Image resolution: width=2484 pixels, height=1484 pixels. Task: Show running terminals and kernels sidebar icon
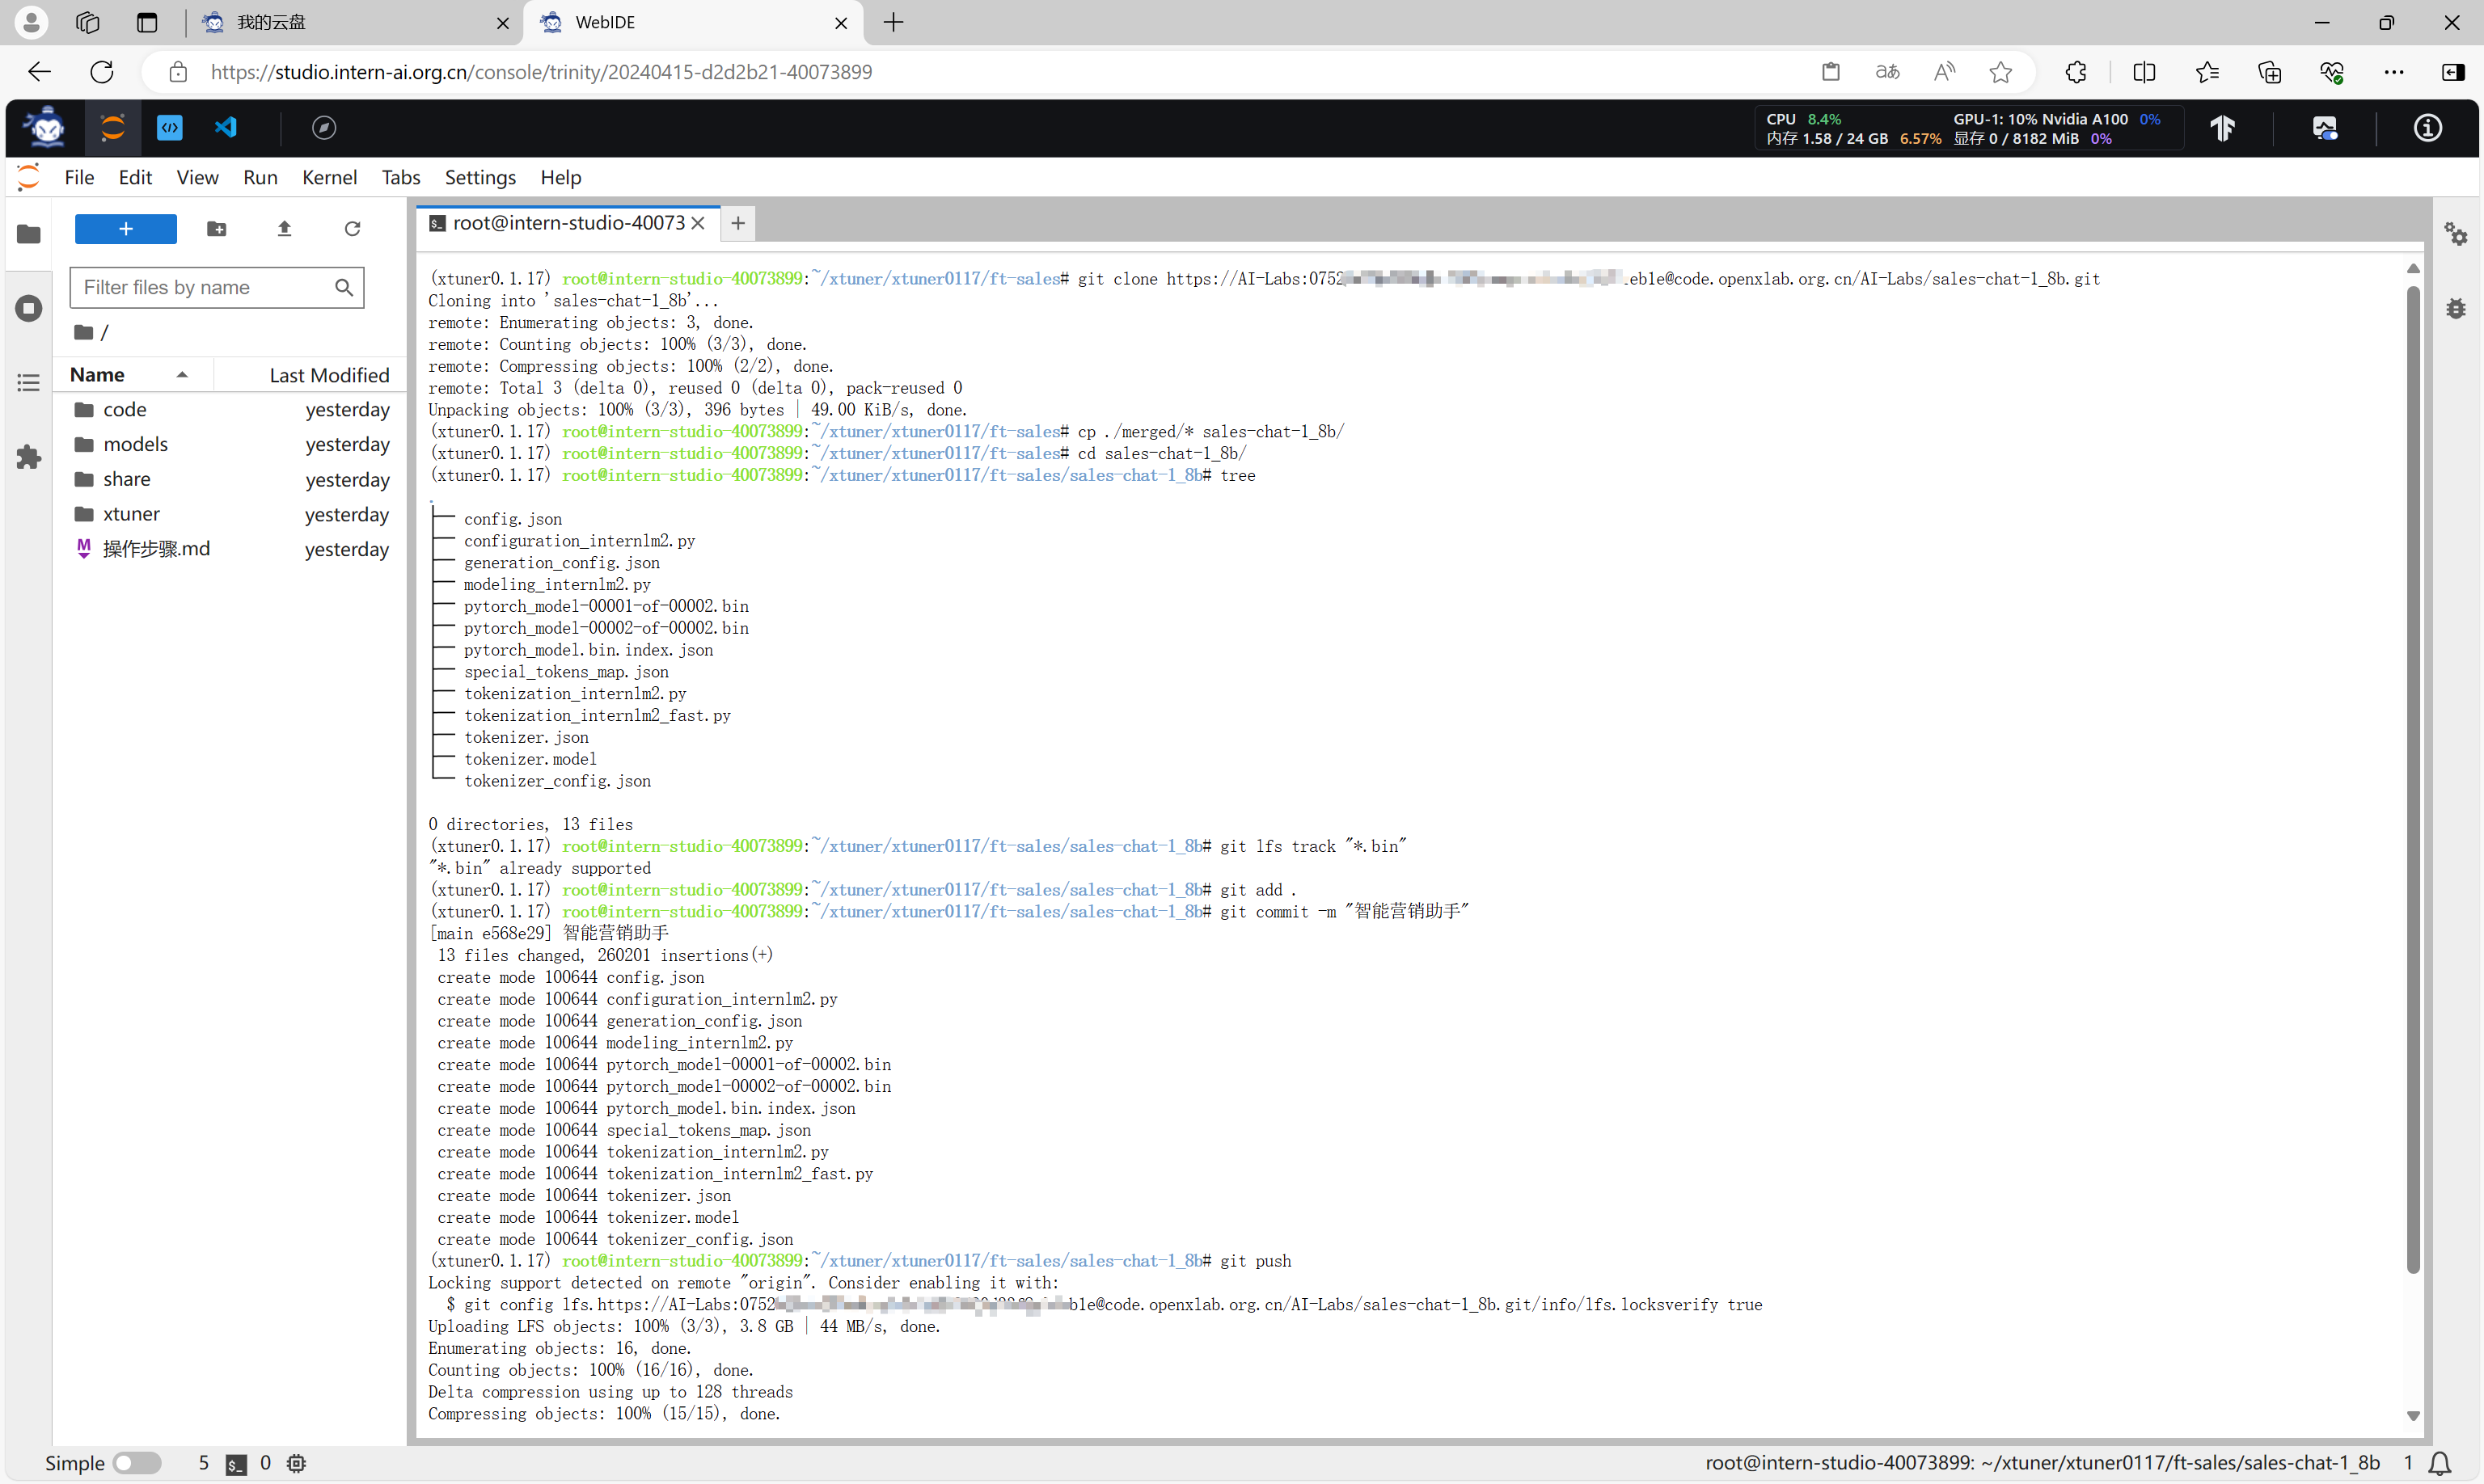coord(29,308)
